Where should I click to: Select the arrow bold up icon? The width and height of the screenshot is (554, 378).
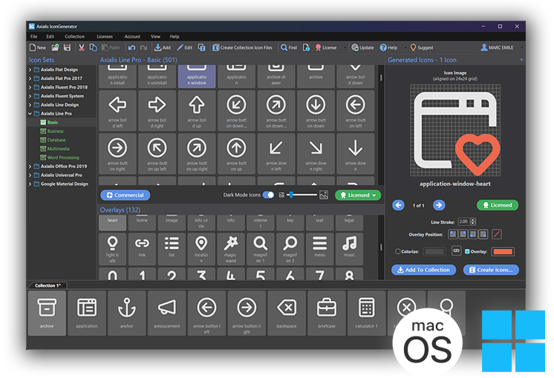(197, 110)
